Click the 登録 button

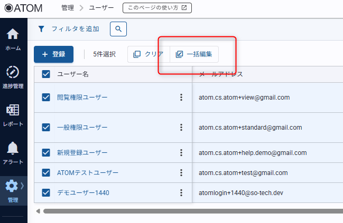53,54
